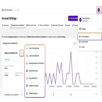This screenshot has height=102, width=102.
Task: Go to the White Label Websites tab
Action: (43, 25)
